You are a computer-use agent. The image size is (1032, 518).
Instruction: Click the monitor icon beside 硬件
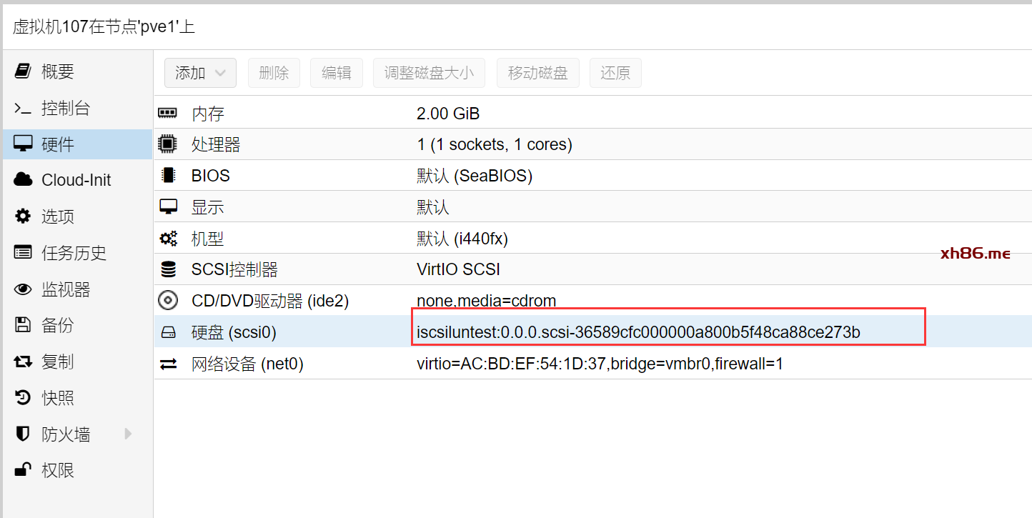[x=23, y=144]
